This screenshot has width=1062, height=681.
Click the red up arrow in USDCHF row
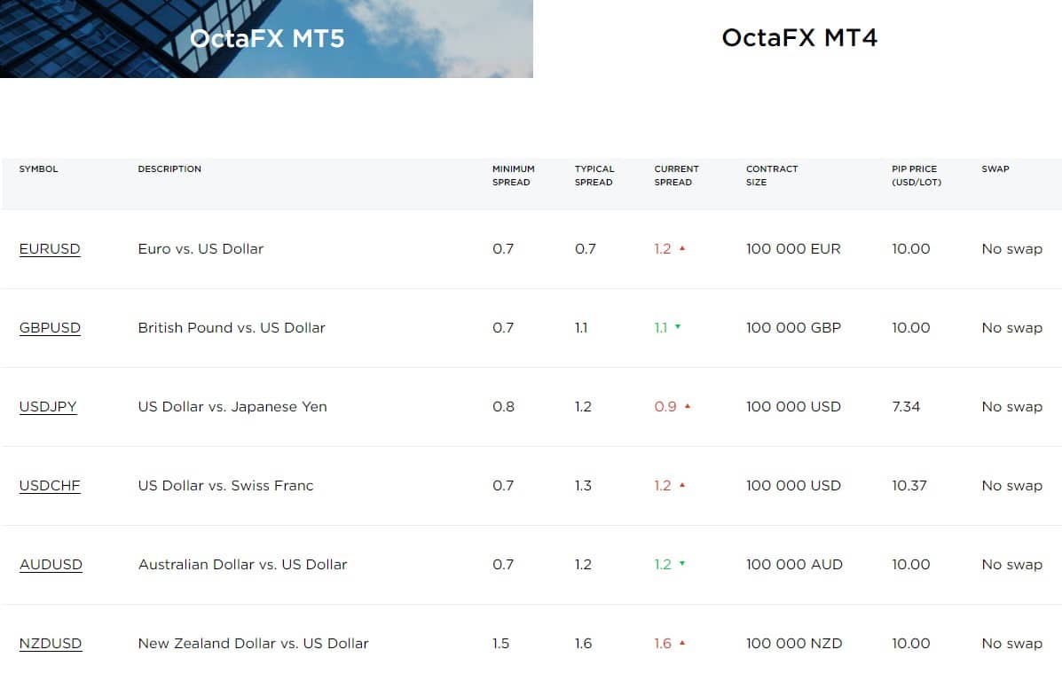tap(682, 486)
